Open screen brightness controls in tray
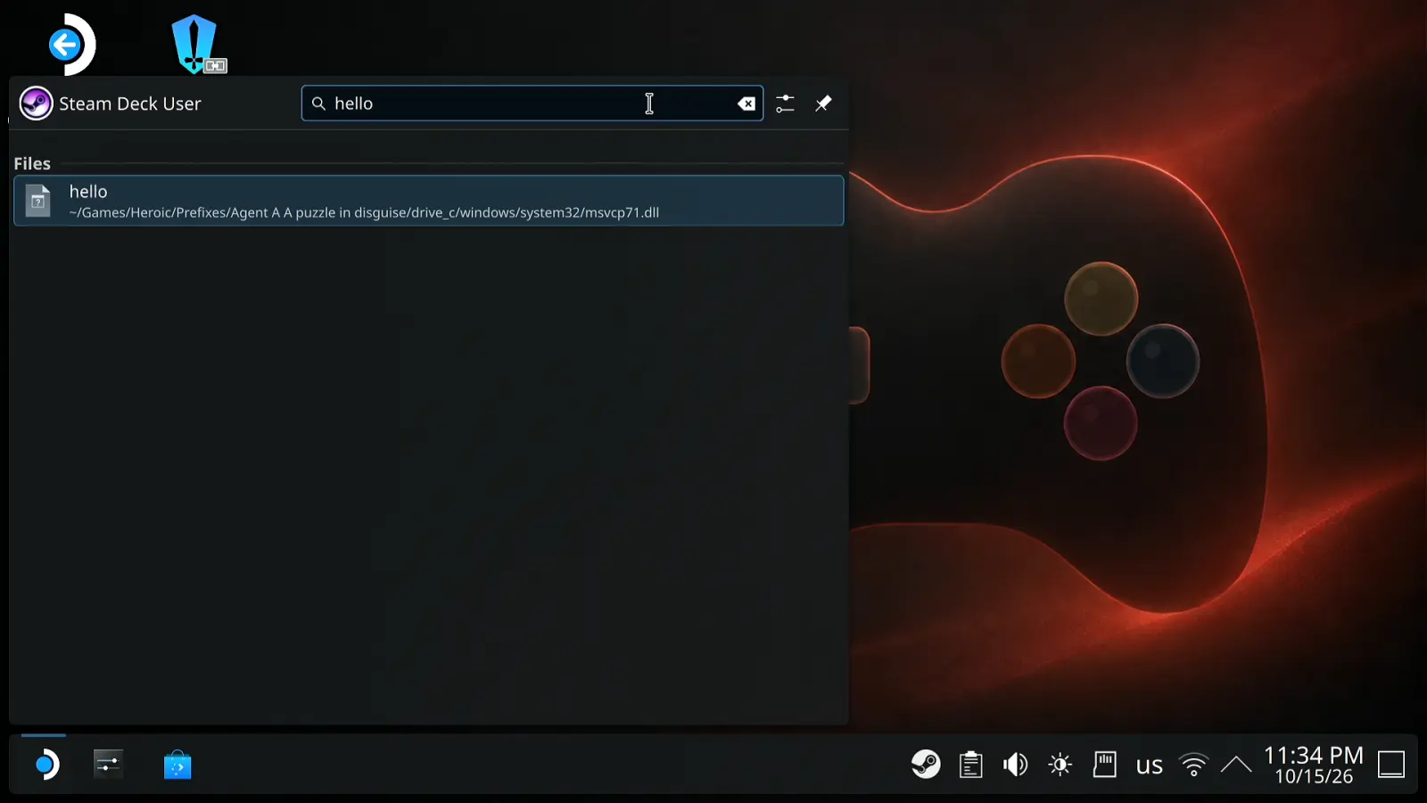1427x803 pixels. click(x=1060, y=765)
